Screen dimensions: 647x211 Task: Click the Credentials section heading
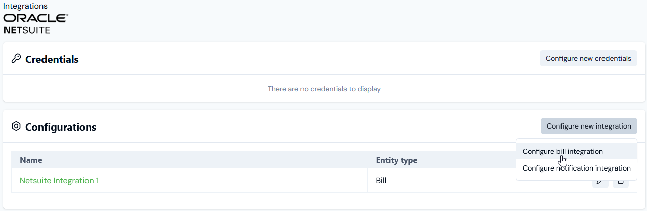coord(52,59)
